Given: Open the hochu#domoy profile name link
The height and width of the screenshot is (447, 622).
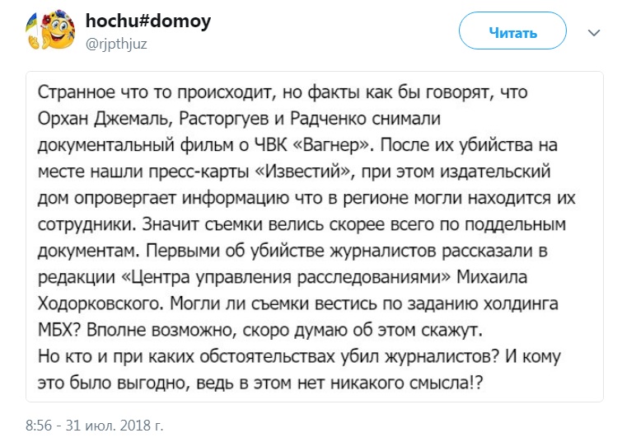Looking at the screenshot, I should click(x=148, y=21).
